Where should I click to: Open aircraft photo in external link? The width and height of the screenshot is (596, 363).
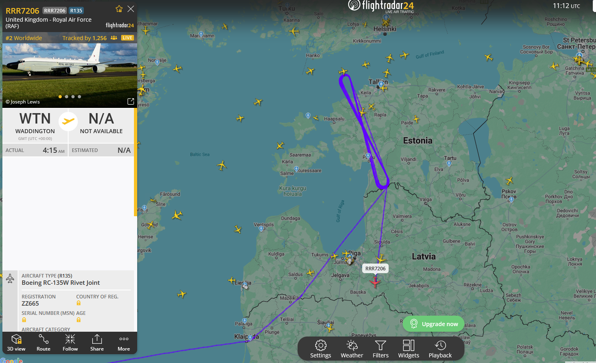(x=131, y=101)
